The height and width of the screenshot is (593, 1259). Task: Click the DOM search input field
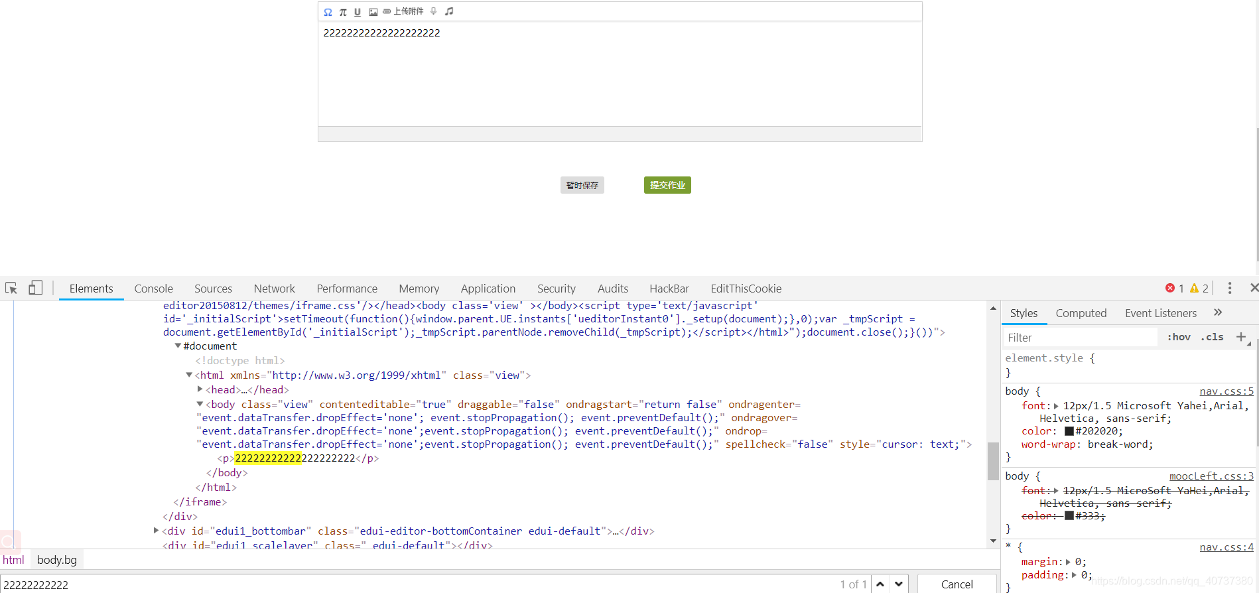click(418, 584)
